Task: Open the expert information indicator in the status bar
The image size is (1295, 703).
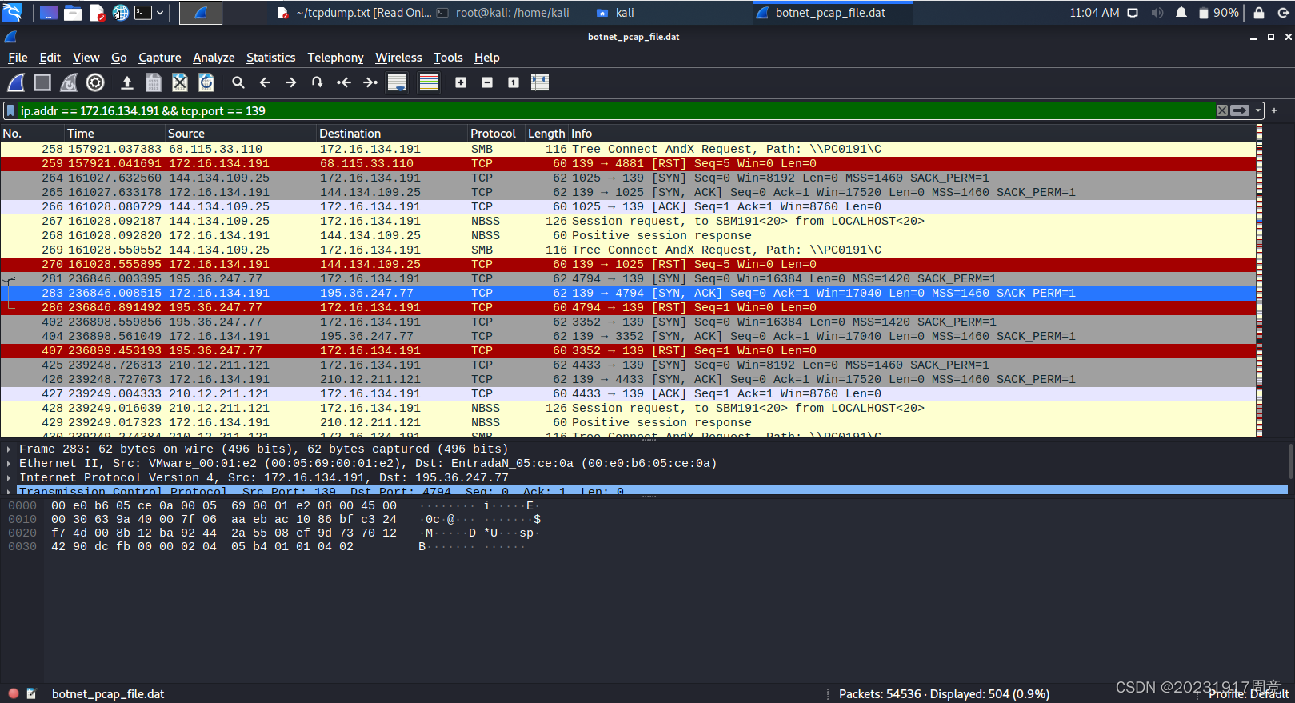Action: click(14, 693)
